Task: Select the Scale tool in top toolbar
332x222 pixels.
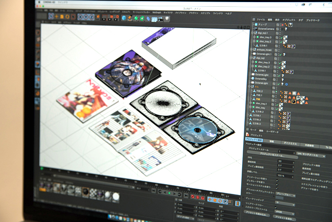Action: click(x=62, y=17)
